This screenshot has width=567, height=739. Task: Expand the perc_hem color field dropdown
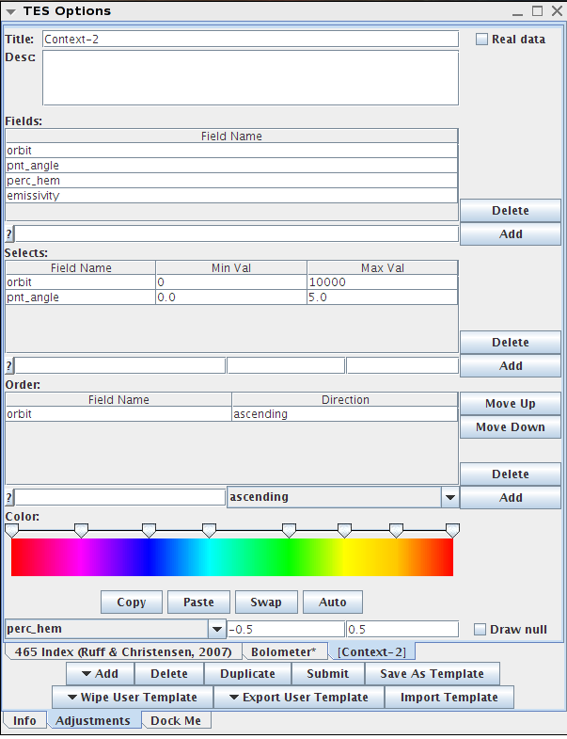[x=217, y=629]
